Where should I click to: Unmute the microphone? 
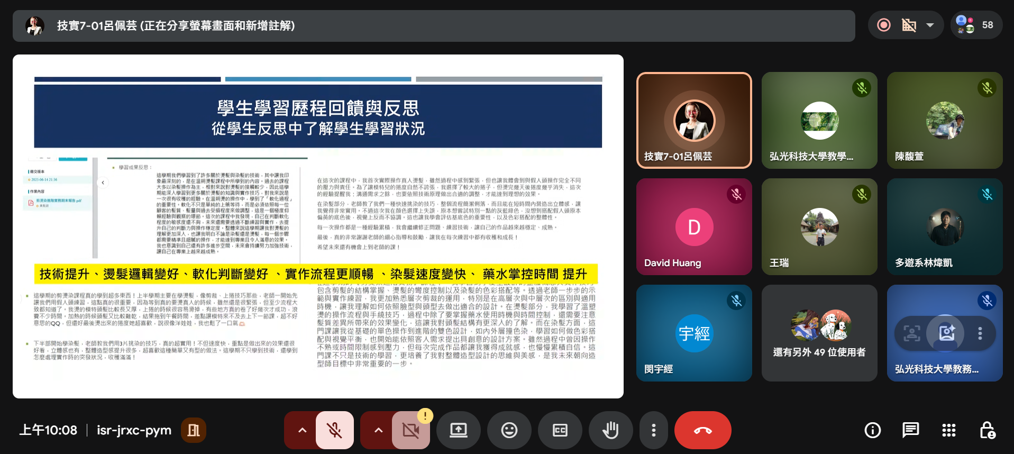coord(334,430)
